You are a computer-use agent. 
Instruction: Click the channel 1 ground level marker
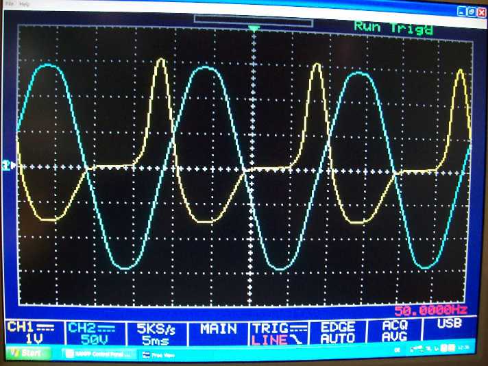10,165
